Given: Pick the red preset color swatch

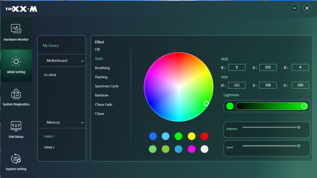Looking at the screenshot, I should pos(204,136).
